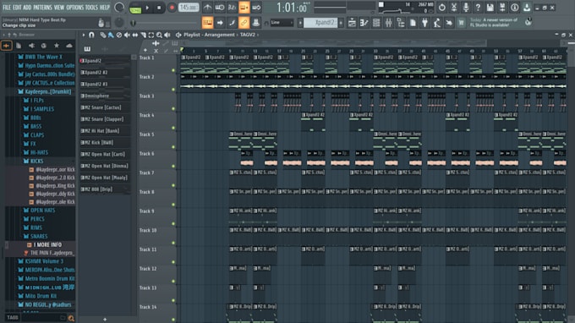Click the circular undo history icon
This screenshot has height=323, width=575.
point(441,8)
